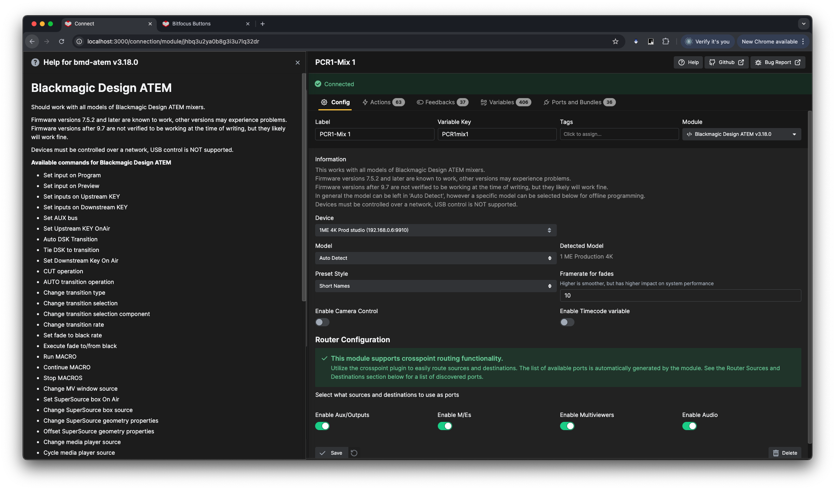Close the bmd-atem help panel

coord(297,62)
